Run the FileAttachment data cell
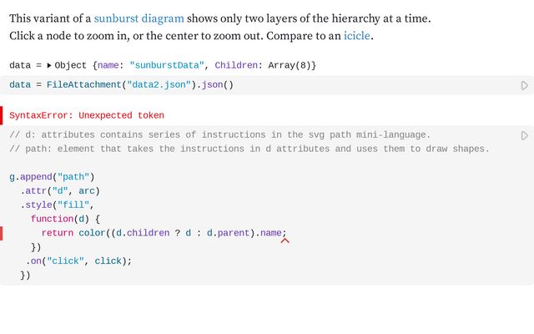This screenshot has width=534, height=334. [524, 85]
